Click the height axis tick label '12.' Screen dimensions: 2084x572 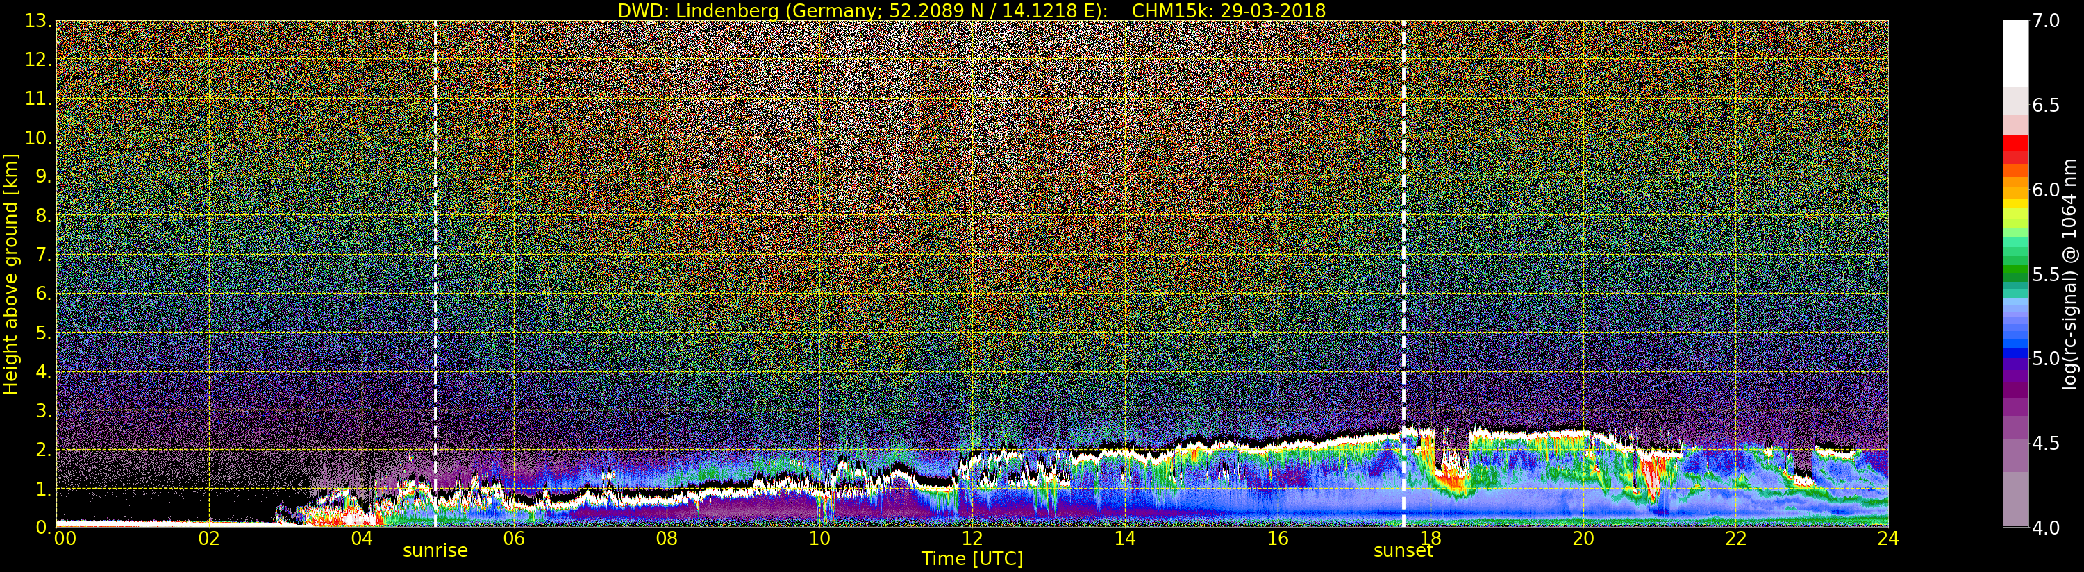click(39, 60)
